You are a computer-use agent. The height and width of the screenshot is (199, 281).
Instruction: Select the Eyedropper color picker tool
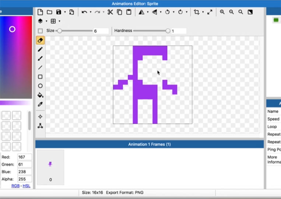tap(40, 104)
